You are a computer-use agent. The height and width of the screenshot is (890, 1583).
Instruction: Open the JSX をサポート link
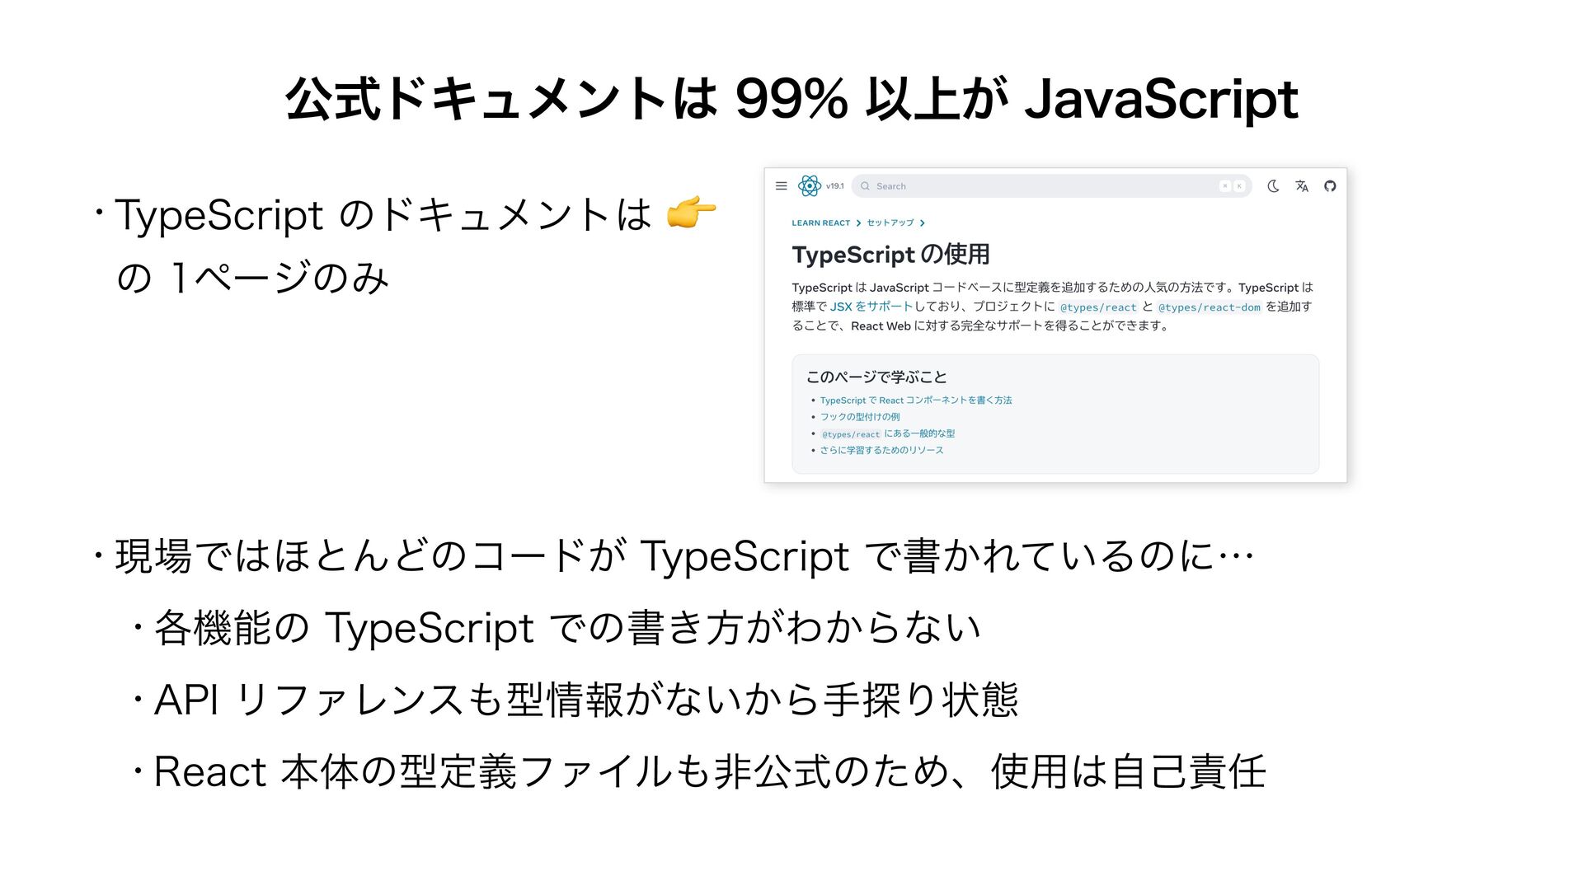click(x=871, y=307)
